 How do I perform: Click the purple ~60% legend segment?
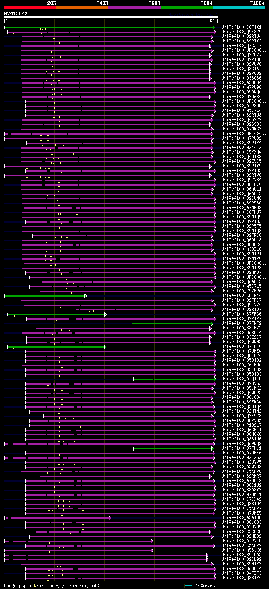(x=134, y=7)
